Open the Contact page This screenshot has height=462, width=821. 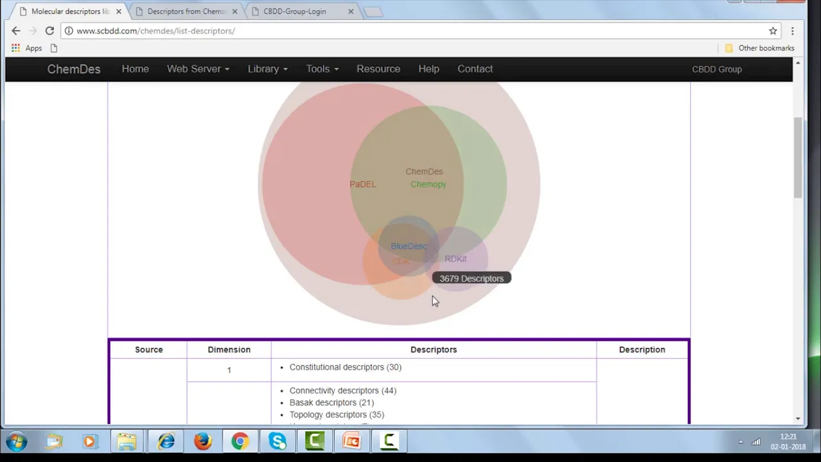475,69
